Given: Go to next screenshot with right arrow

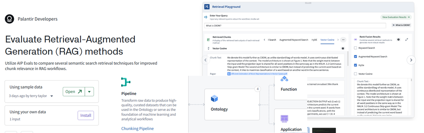Looking at the screenshot, I should click(411, 60).
